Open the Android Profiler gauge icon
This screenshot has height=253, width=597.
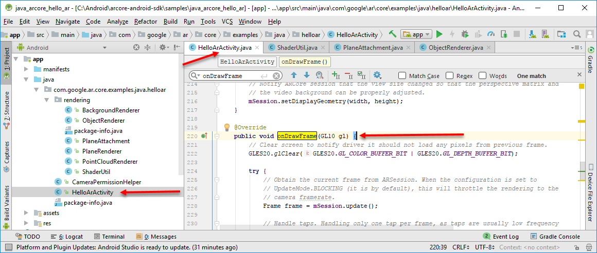pyautogui.click(x=491, y=34)
